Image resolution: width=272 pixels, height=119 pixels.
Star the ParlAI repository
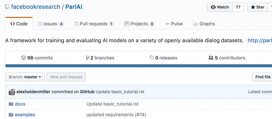(x=258, y=7)
